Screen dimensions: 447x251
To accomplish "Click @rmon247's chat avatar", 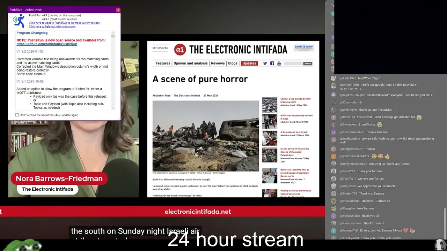I will click(334, 171).
